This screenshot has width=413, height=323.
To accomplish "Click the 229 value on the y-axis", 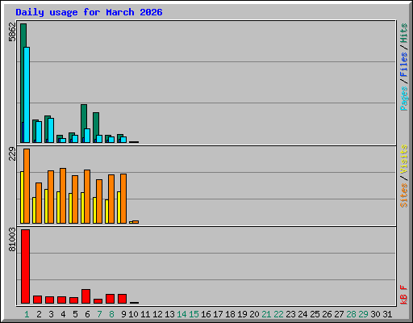I will tap(12, 154).
